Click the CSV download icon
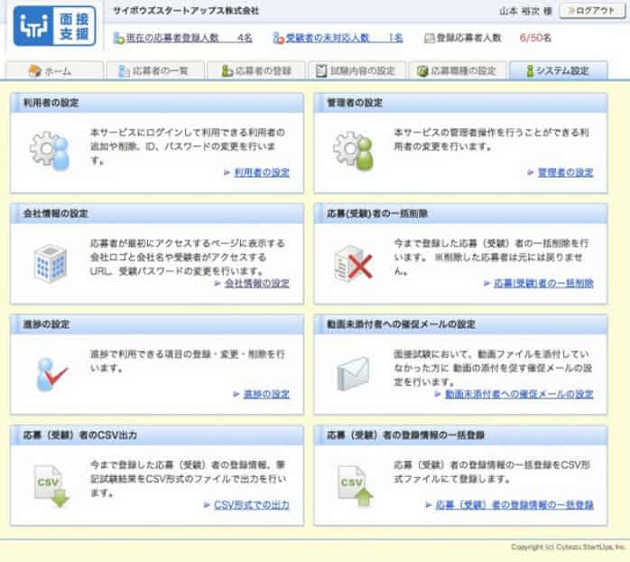This screenshot has width=630, height=562. [49, 485]
